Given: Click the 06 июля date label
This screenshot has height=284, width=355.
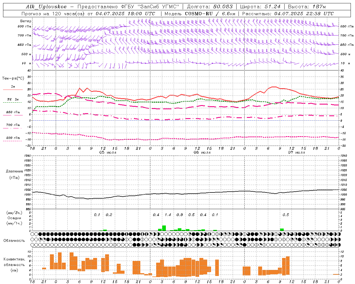Looking at the screenshot, I should 202,153.
